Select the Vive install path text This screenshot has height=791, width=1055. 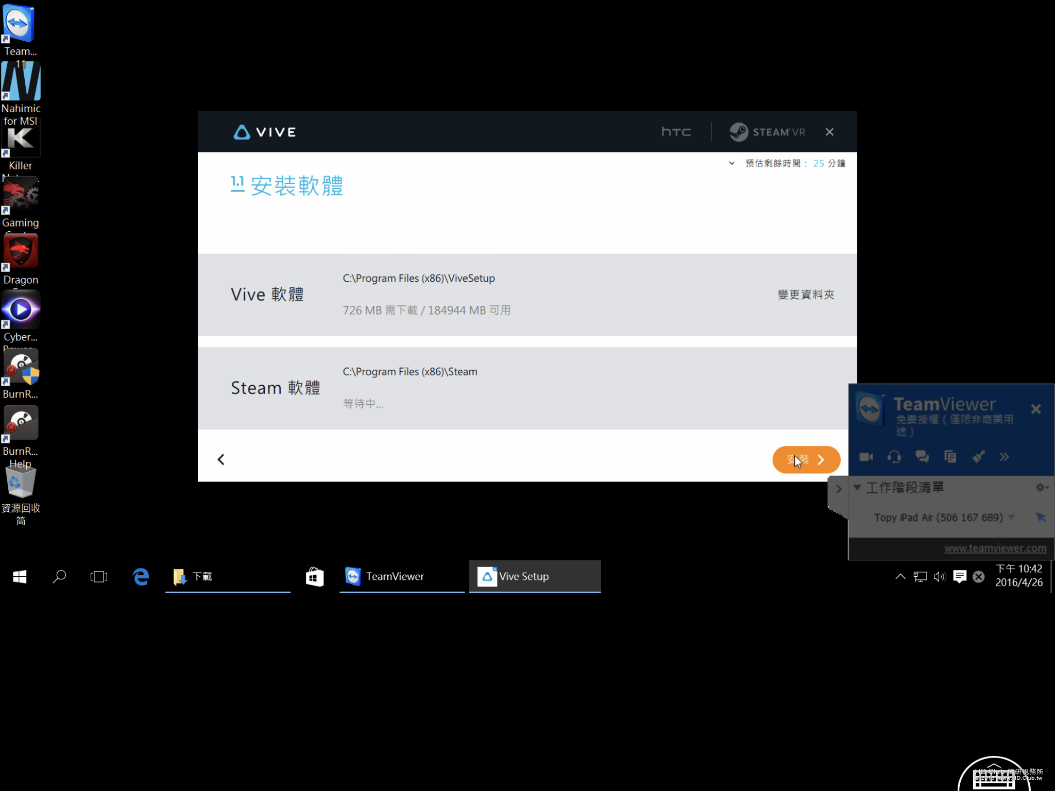pos(418,278)
